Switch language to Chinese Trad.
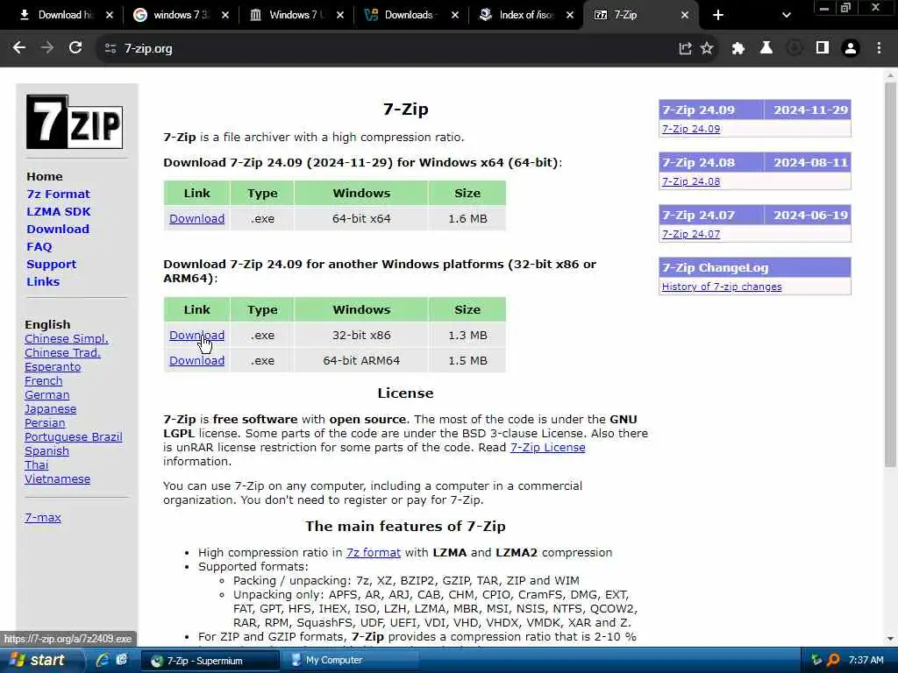This screenshot has height=673, width=898. click(x=62, y=352)
